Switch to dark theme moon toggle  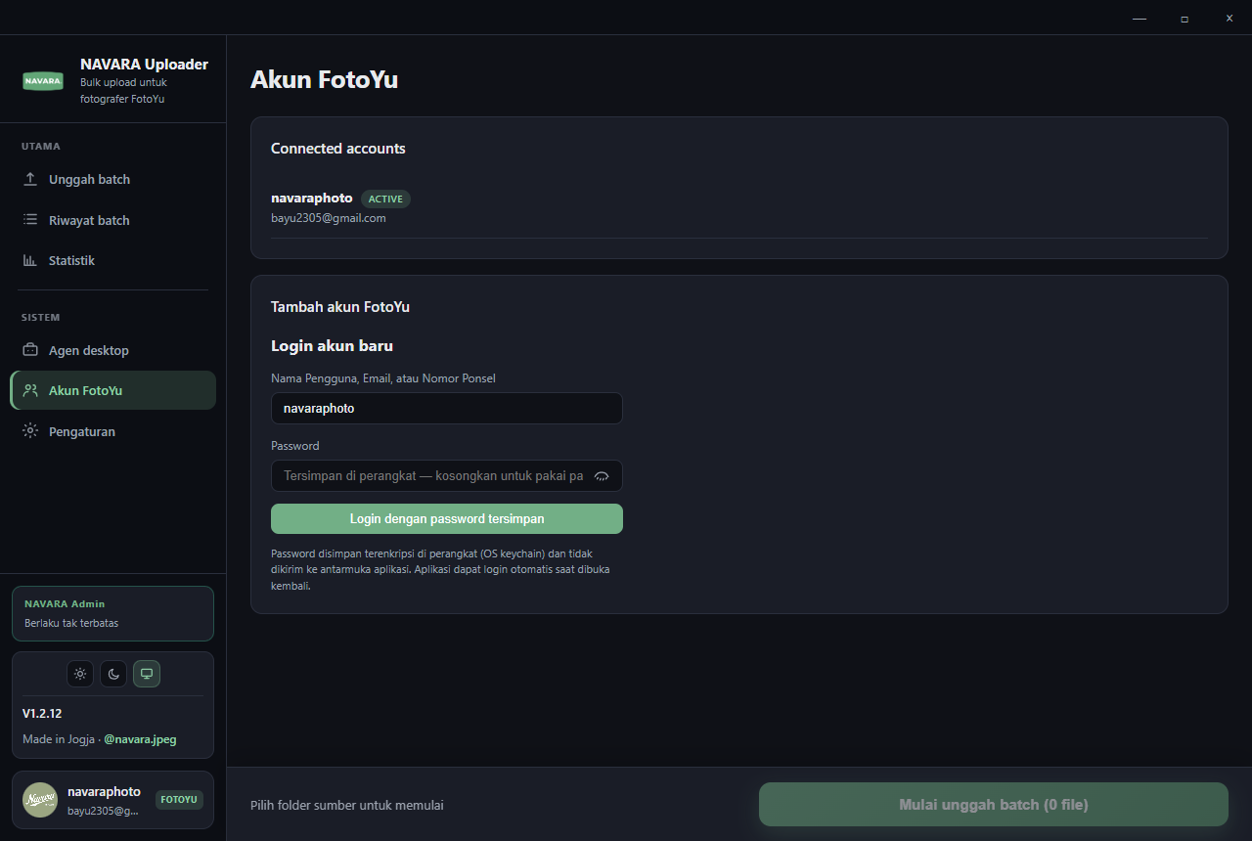pos(113,674)
